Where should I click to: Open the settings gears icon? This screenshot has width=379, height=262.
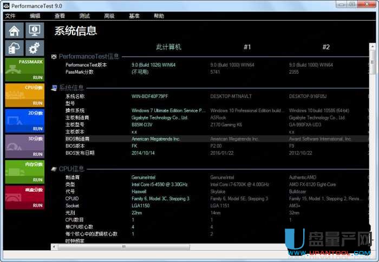click(35, 49)
